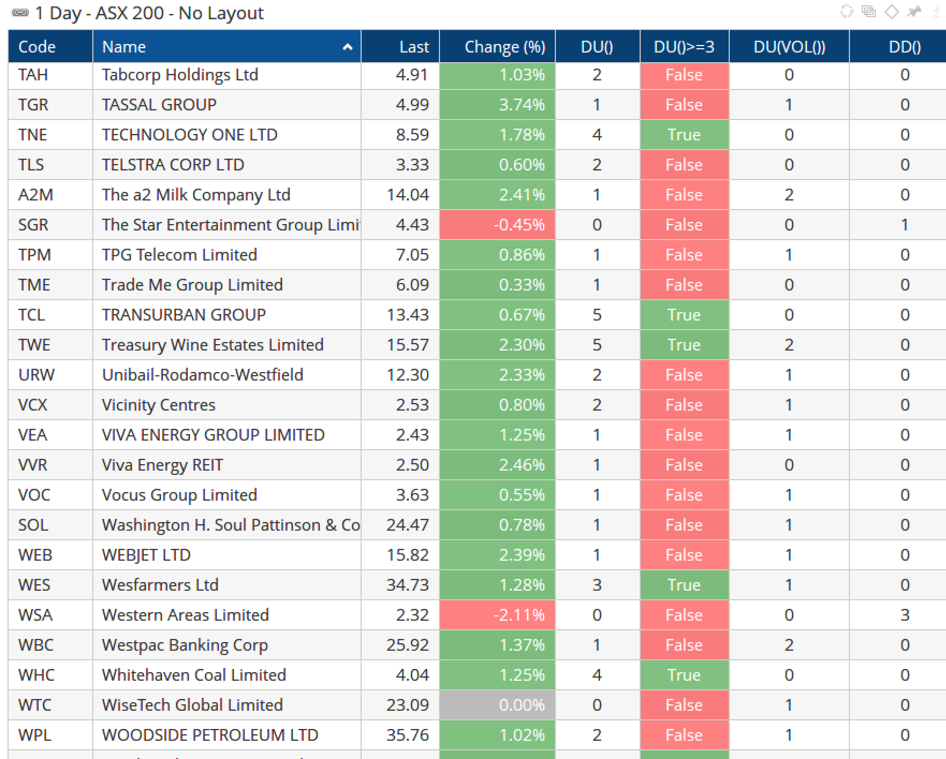Select TRANSURBAN GROUP name cell

227,315
